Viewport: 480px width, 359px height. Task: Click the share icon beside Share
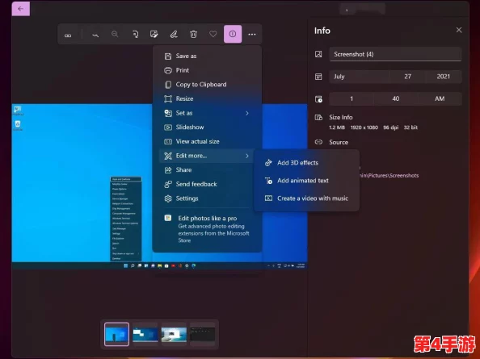[168, 170]
